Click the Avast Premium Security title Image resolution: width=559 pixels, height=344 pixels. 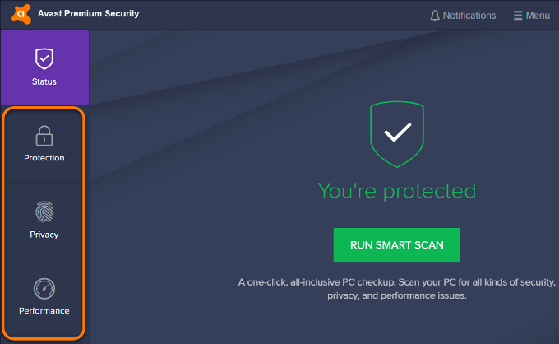click(89, 13)
